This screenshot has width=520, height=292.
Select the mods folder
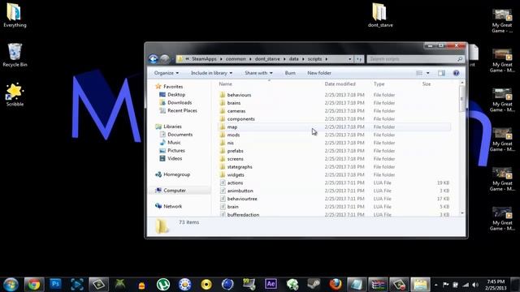(x=233, y=135)
